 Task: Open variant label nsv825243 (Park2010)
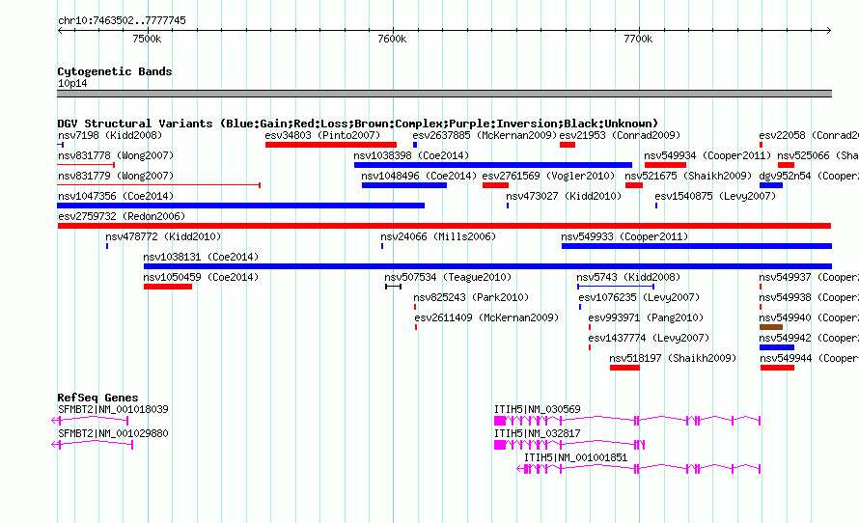pos(471,297)
